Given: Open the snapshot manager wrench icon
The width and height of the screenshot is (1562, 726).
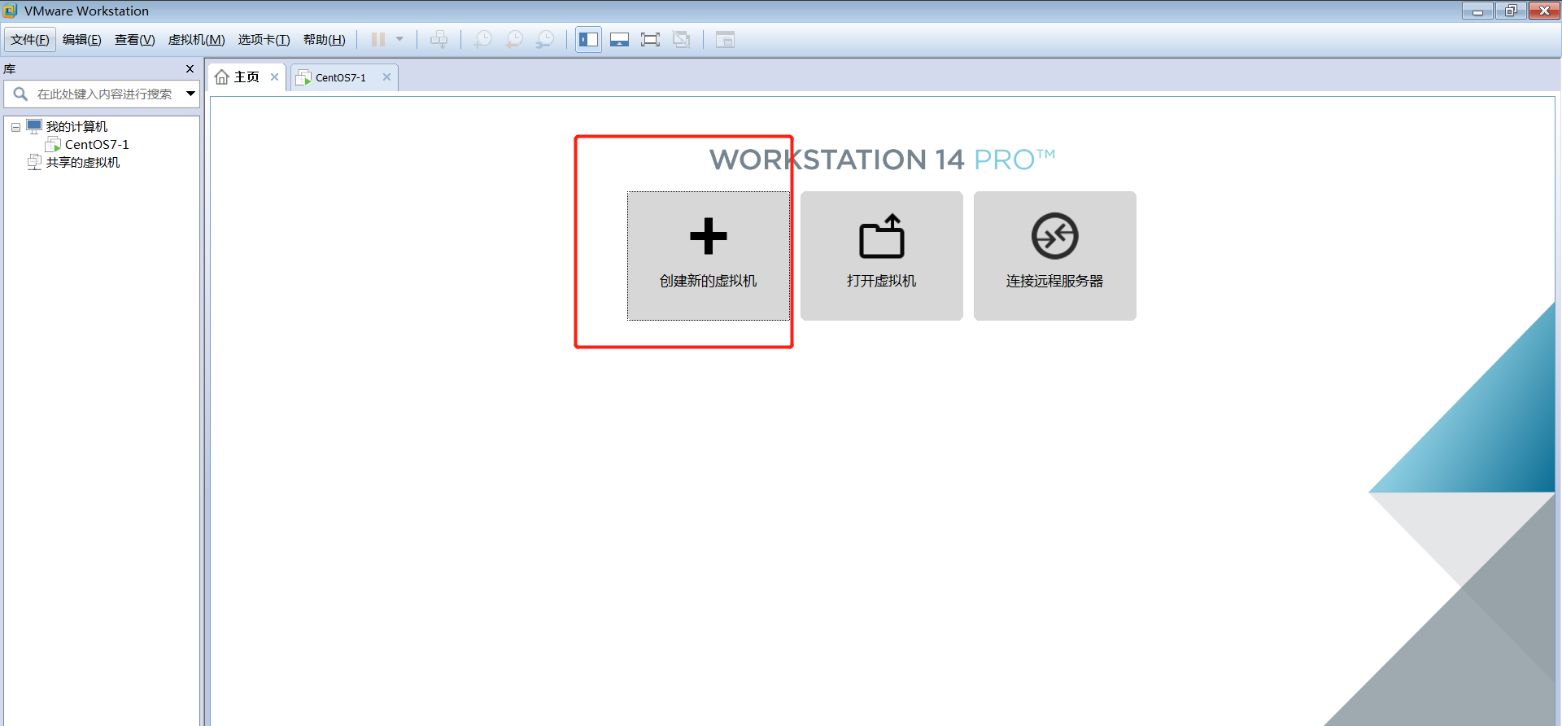Looking at the screenshot, I should [545, 39].
